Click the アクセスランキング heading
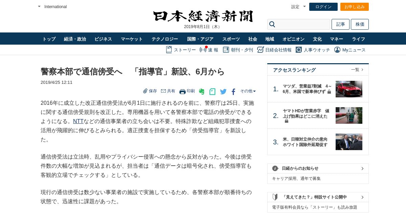This screenshot has width=406, height=213. coord(294,70)
